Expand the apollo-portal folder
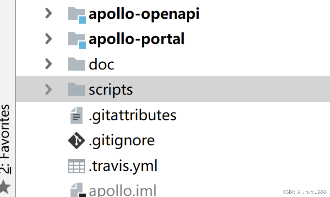The height and width of the screenshot is (197, 330). [x=49, y=39]
